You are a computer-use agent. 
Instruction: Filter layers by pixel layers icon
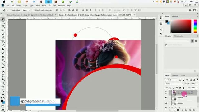(180, 80)
